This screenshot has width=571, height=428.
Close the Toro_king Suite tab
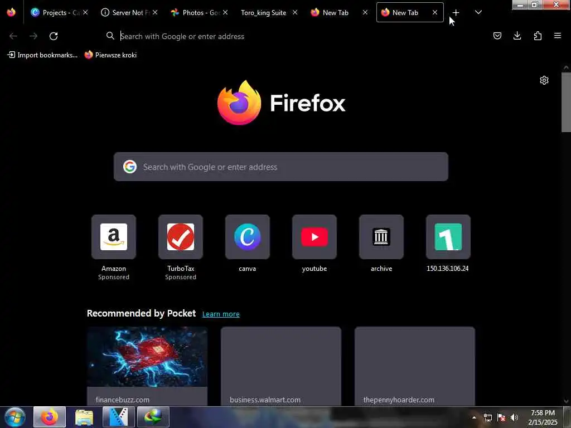tap(295, 12)
